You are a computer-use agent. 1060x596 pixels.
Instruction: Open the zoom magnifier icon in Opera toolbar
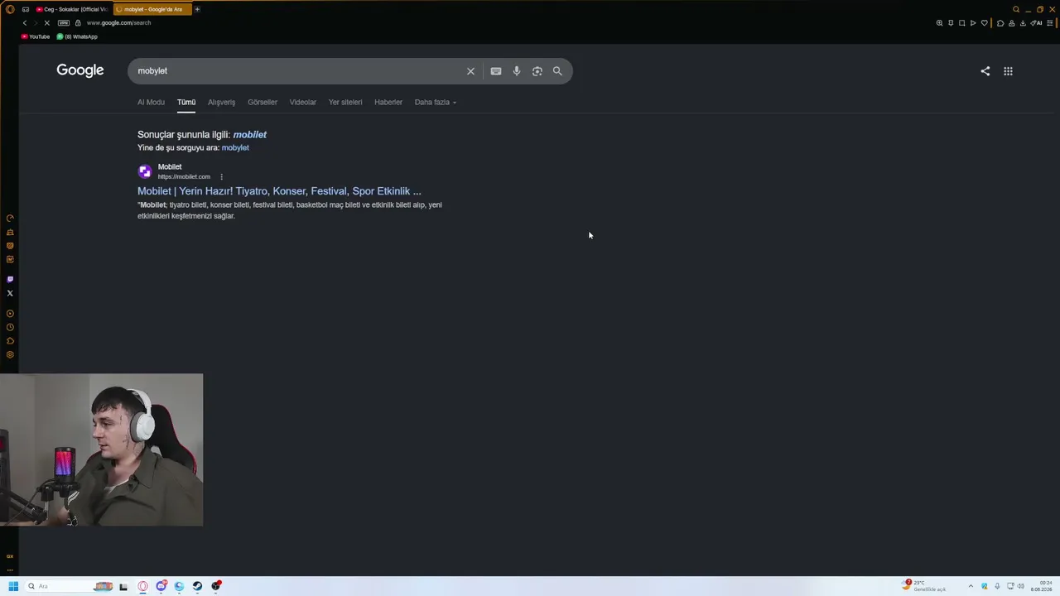(939, 23)
